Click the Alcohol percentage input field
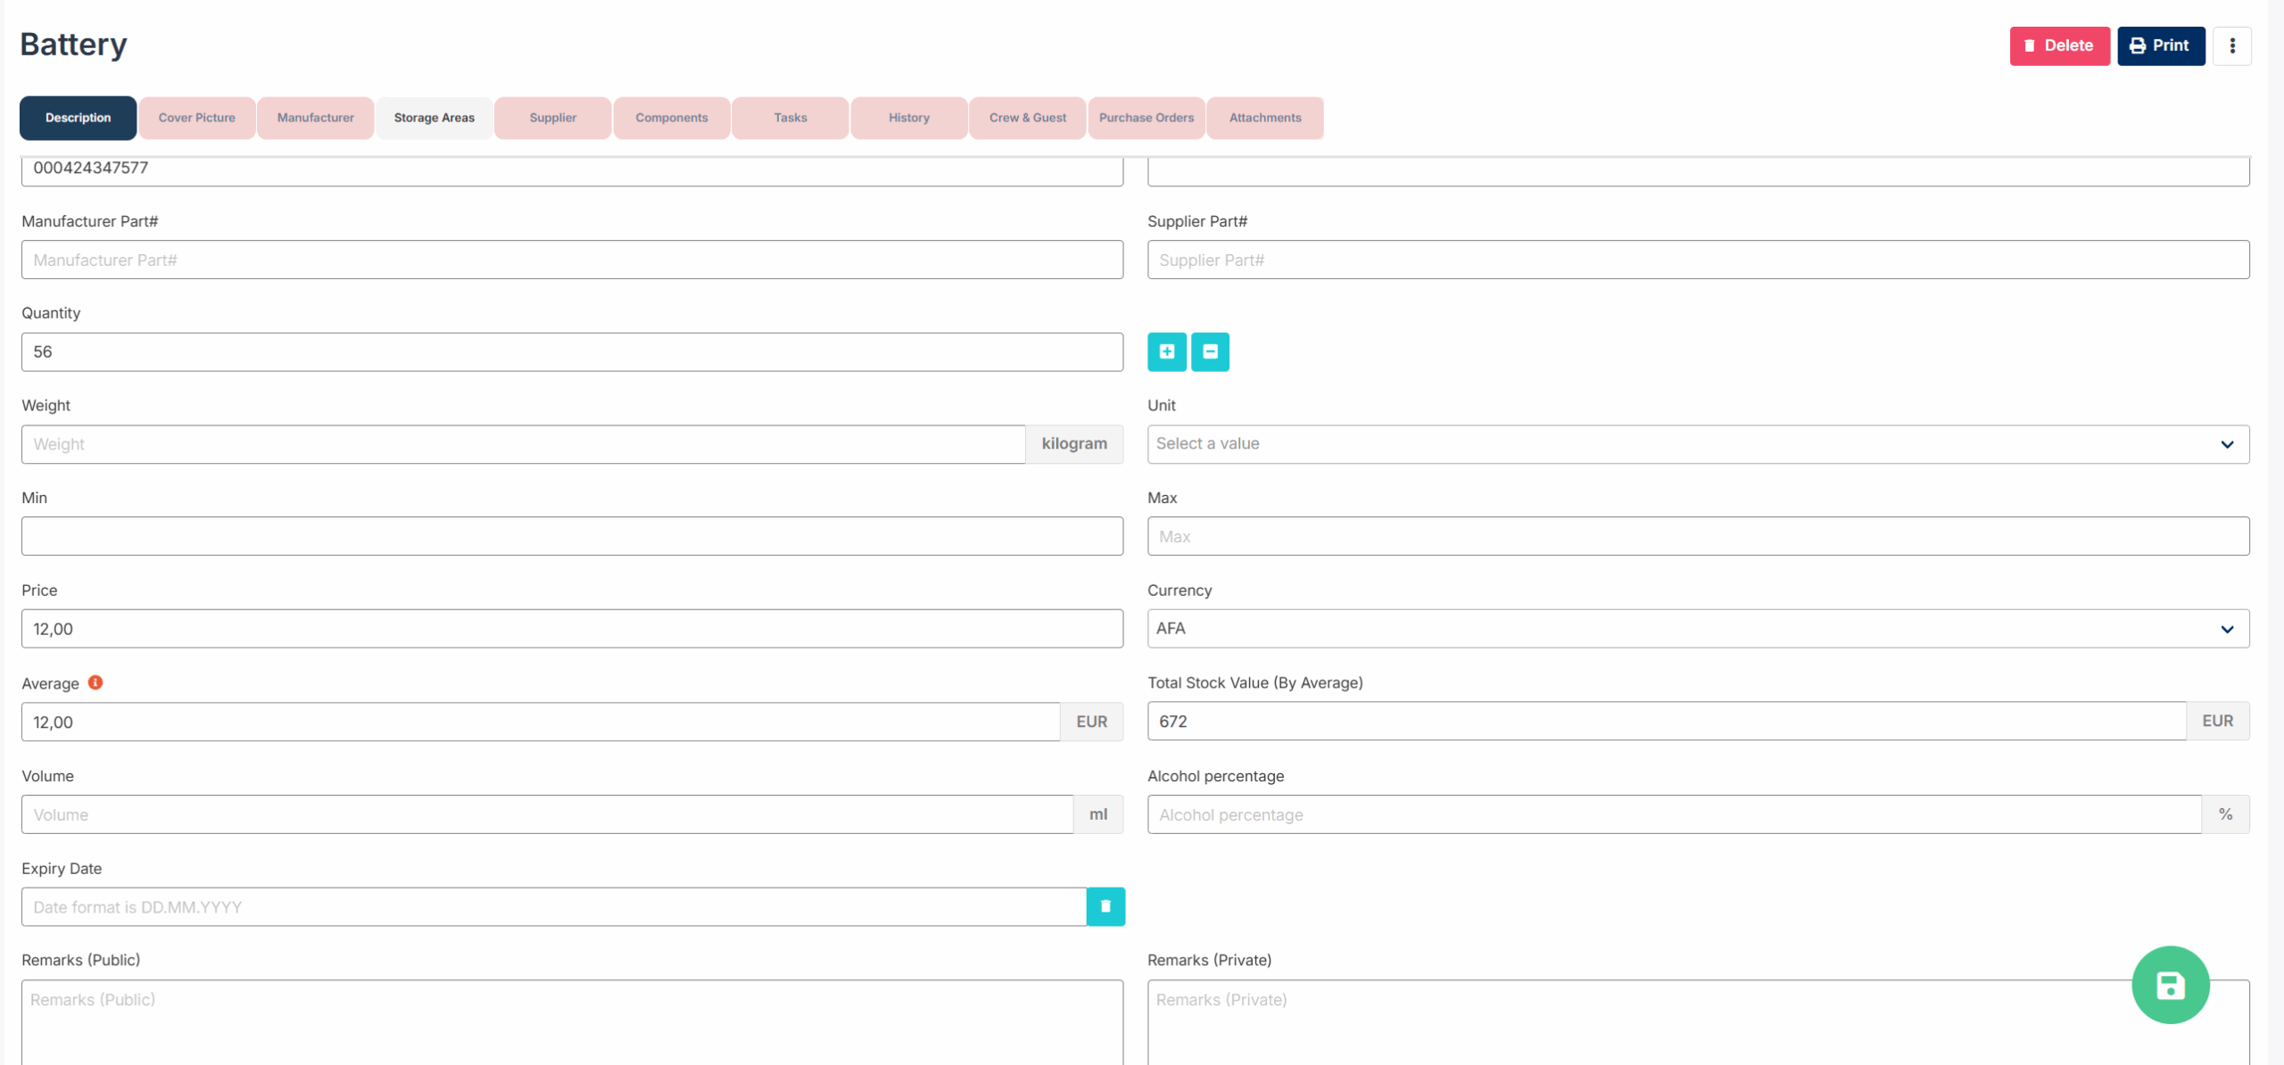 point(1675,814)
